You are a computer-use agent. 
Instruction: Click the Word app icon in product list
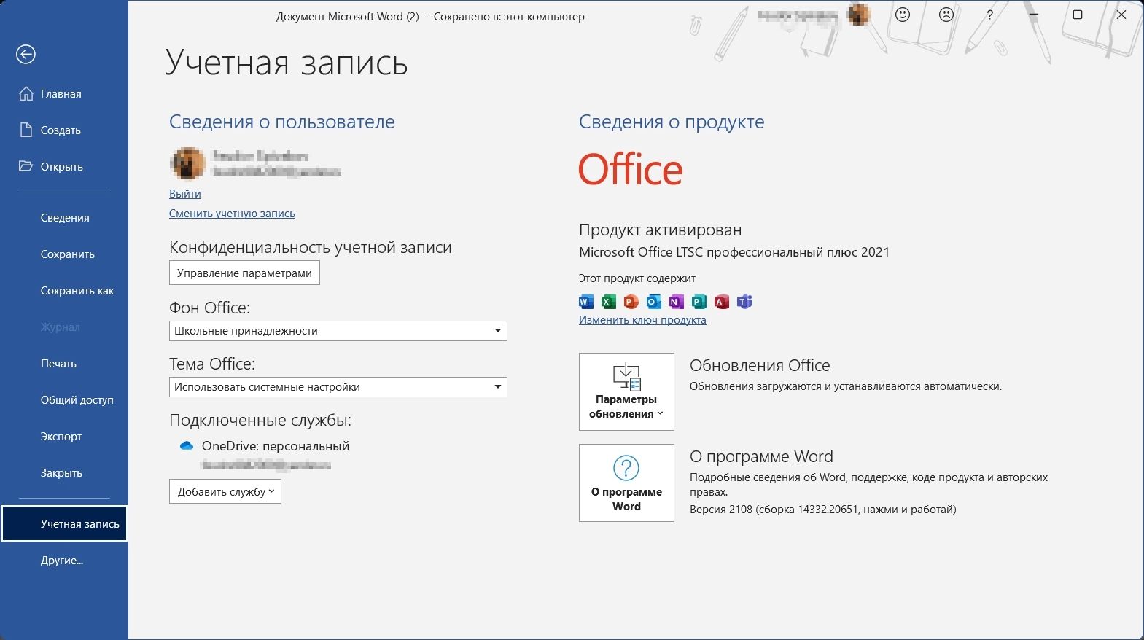[586, 302]
